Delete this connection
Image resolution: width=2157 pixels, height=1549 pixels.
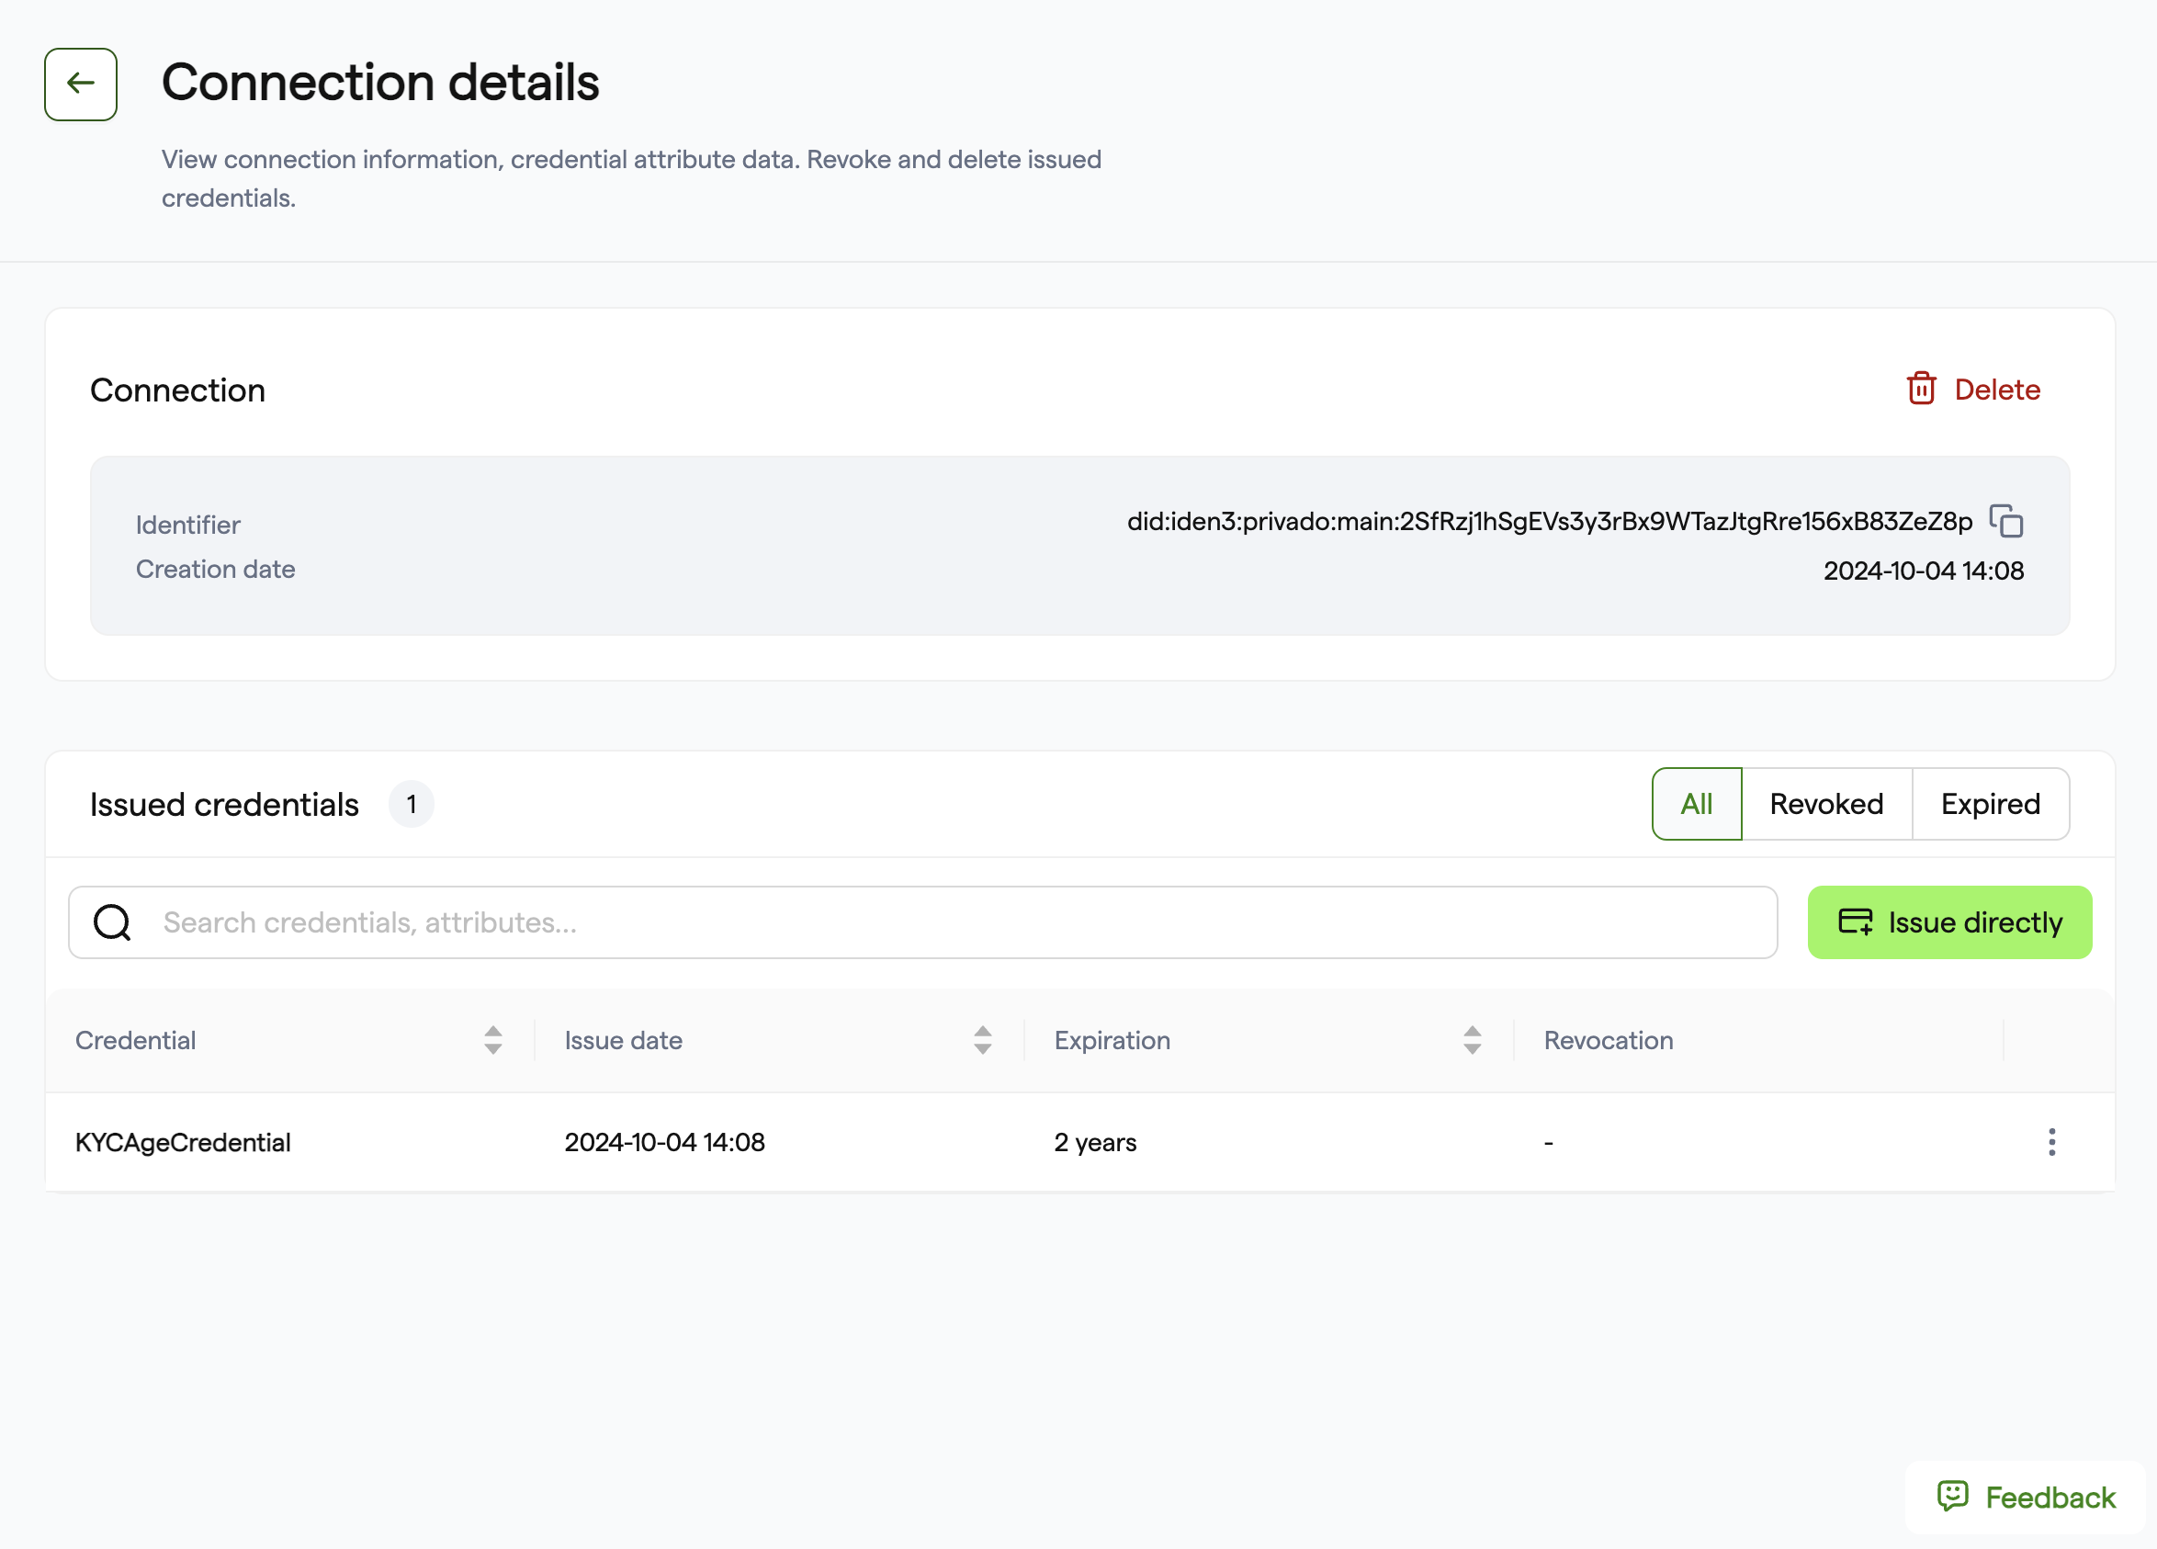click(1973, 390)
